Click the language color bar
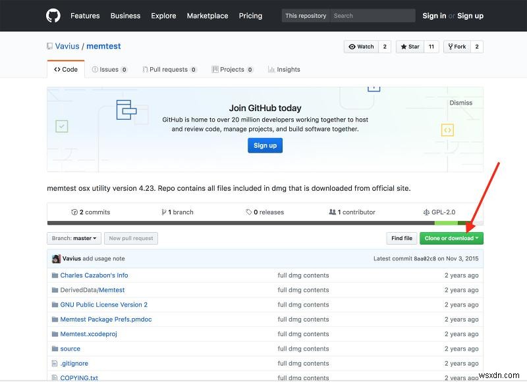 pos(265,224)
